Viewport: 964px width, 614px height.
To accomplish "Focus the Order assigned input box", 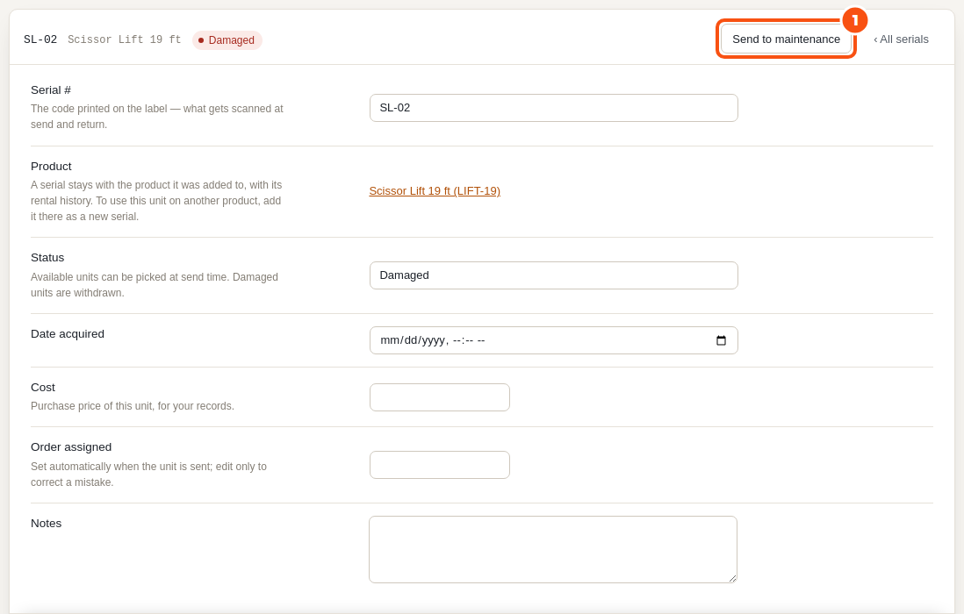I will click(x=440, y=465).
